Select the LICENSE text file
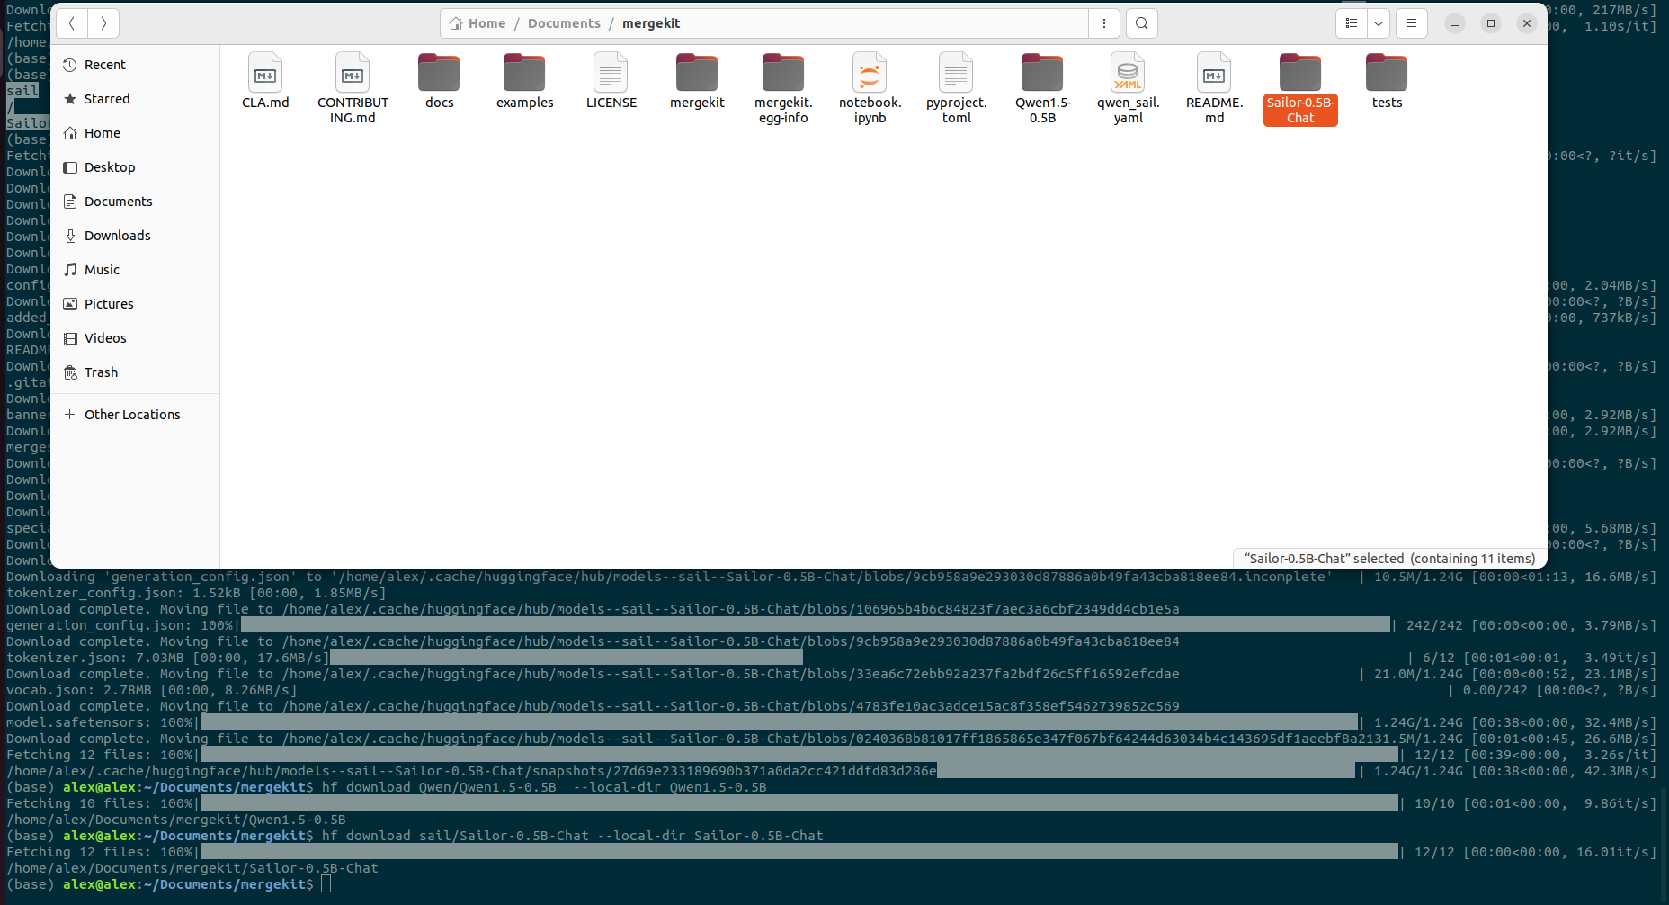Viewport: 1669px width, 905px height. point(611,74)
